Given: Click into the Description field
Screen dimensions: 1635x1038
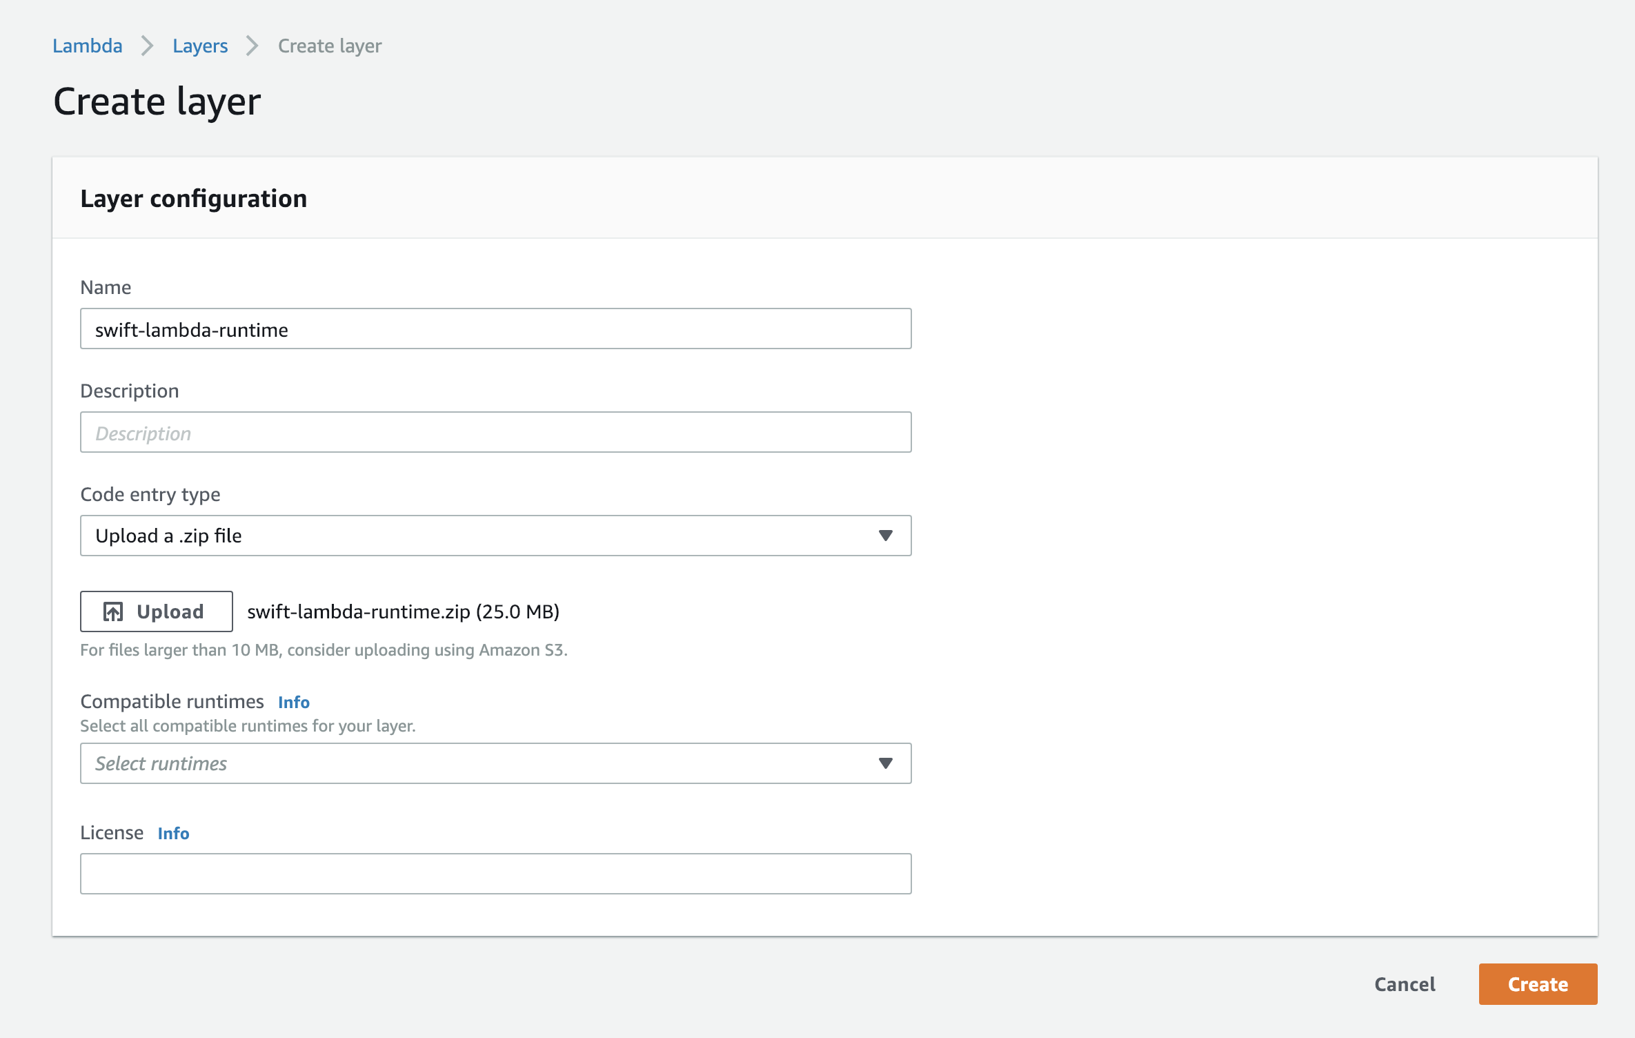Looking at the screenshot, I should pyautogui.click(x=495, y=433).
